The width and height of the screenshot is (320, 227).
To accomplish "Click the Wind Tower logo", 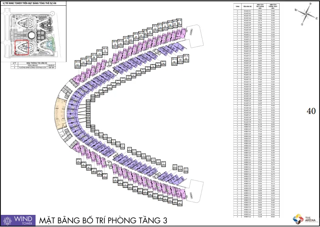I will click(x=18, y=221).
